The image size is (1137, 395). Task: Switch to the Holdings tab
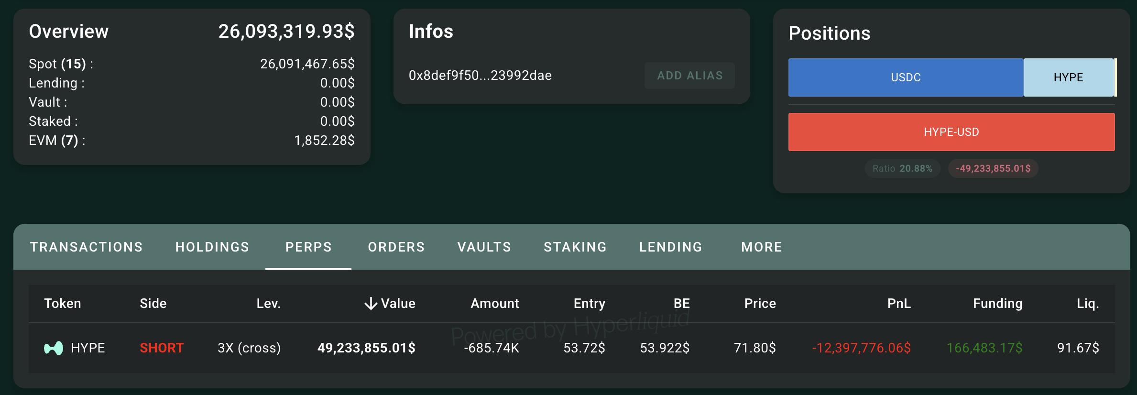point(212,247)
